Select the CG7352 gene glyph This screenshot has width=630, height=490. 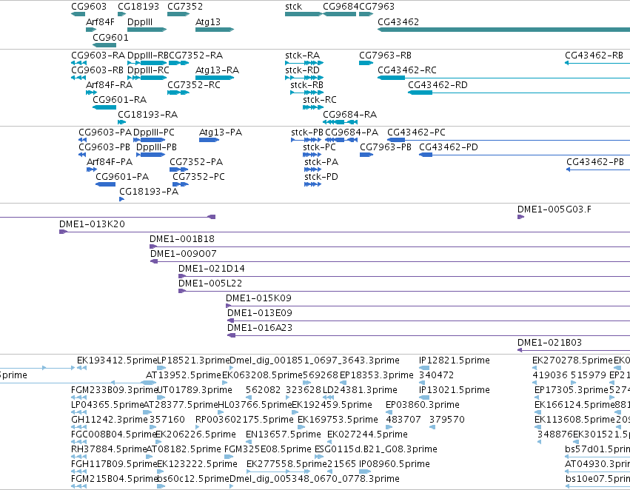[178, 14]
